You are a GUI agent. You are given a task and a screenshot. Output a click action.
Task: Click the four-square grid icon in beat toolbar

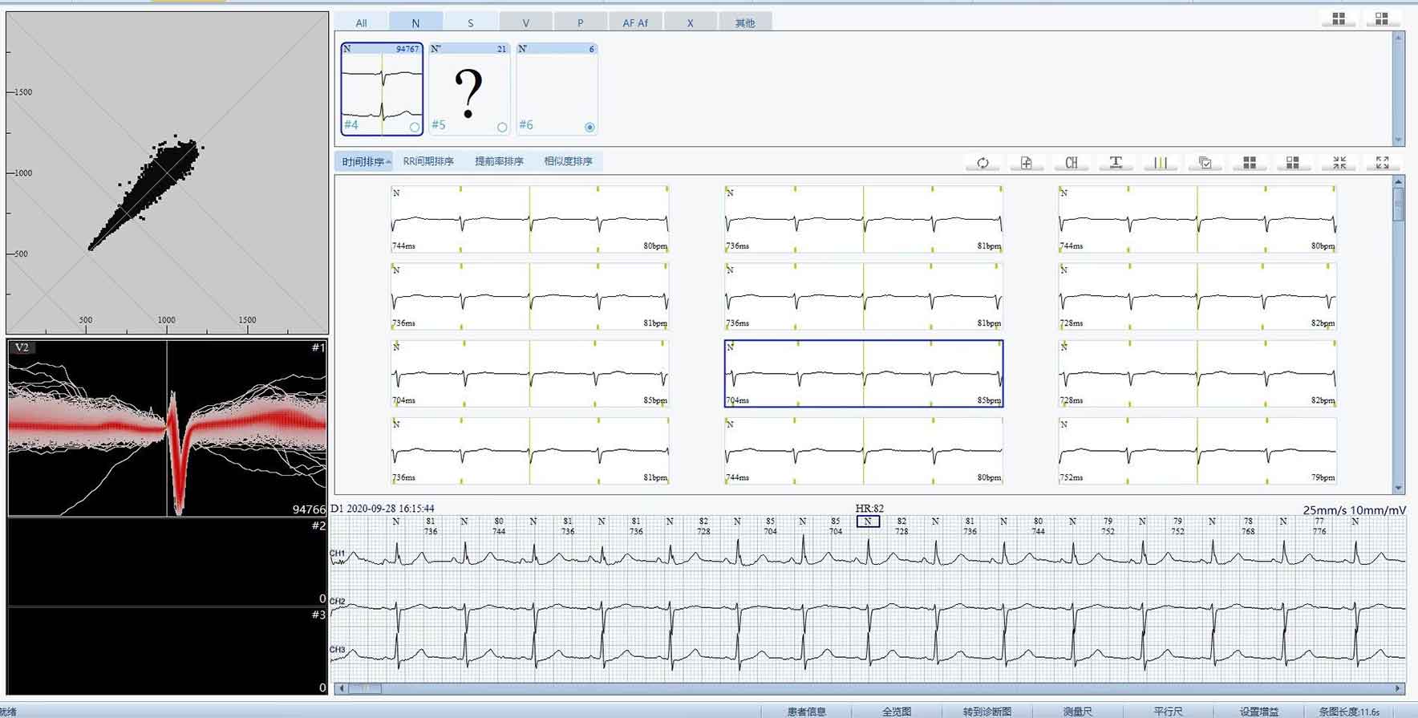[1250, 162]
